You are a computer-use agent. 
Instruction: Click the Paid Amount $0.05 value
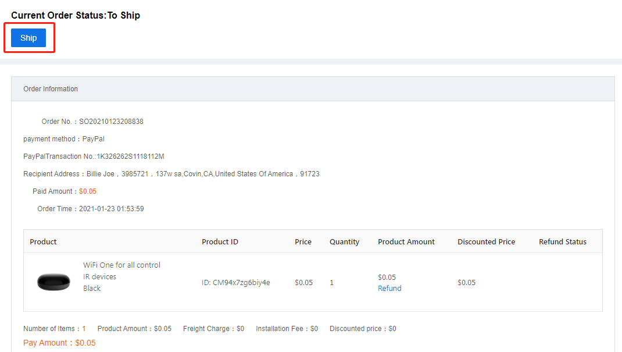tap(88, 191)
